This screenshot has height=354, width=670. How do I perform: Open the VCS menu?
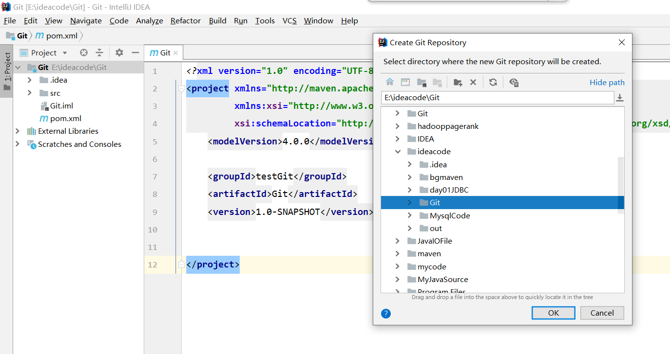[289, 20]
